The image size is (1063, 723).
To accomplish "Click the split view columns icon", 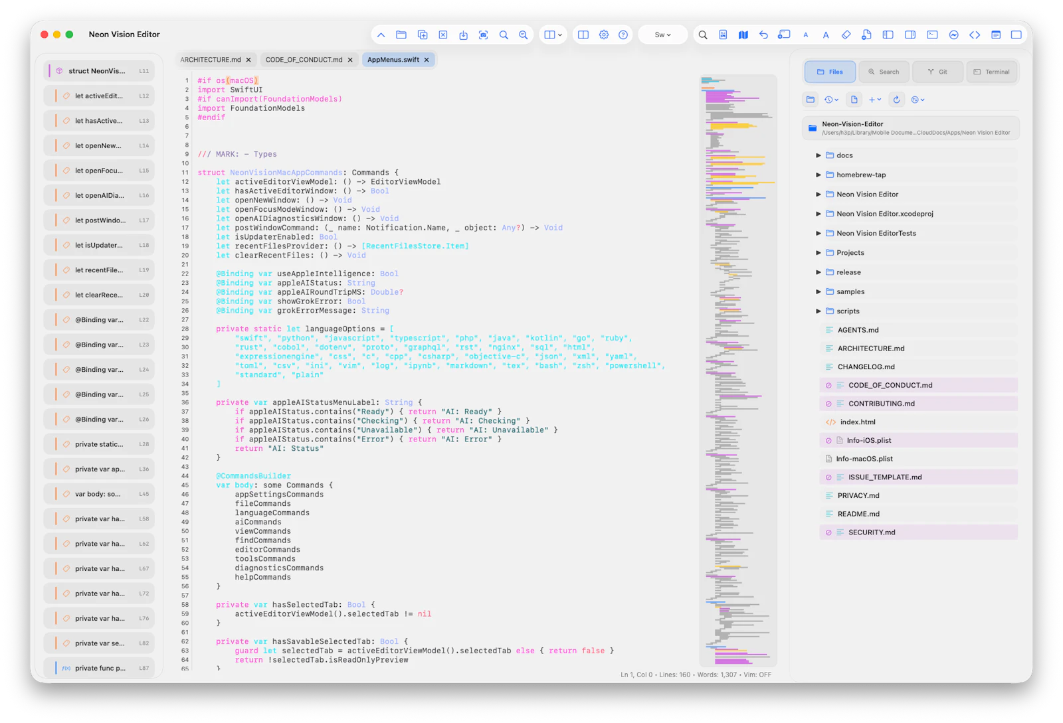I will click(583, 35).
